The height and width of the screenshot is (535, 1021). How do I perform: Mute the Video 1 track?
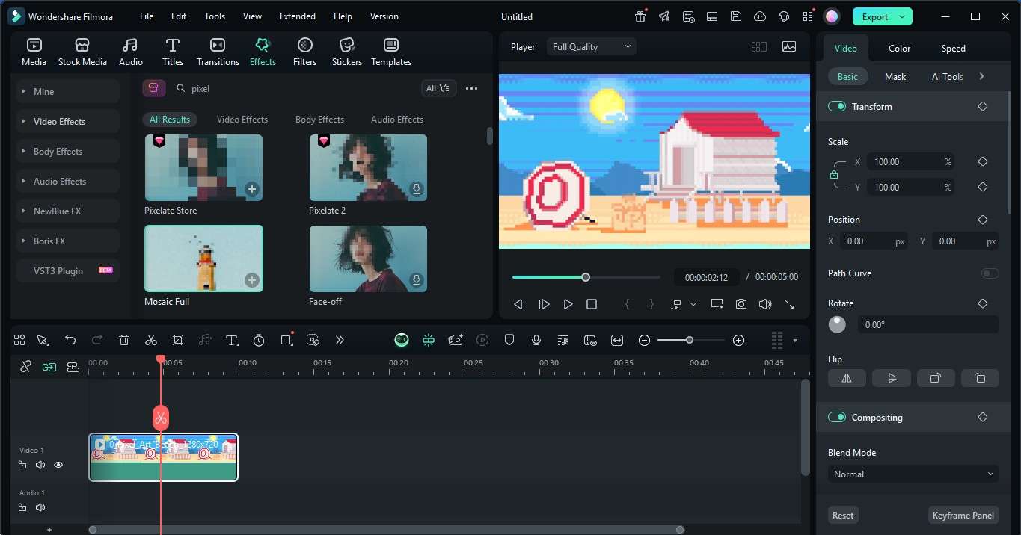click(40, 465)
